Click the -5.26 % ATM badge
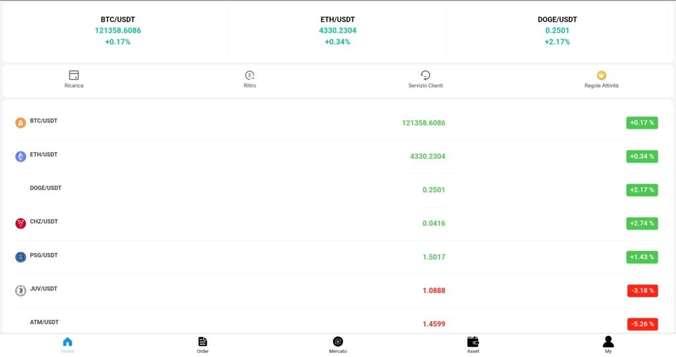Viewport: 676px width, 357px height. 642,324
